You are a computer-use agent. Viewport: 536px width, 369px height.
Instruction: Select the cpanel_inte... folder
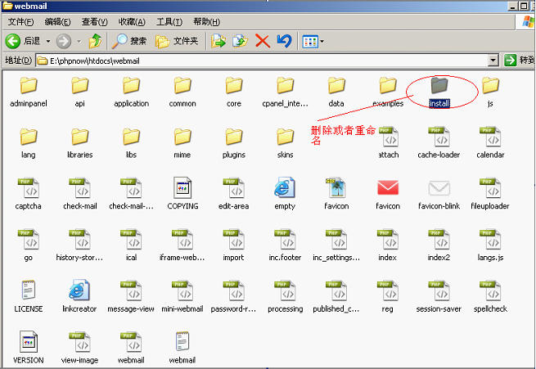click(x=285, y=92)
